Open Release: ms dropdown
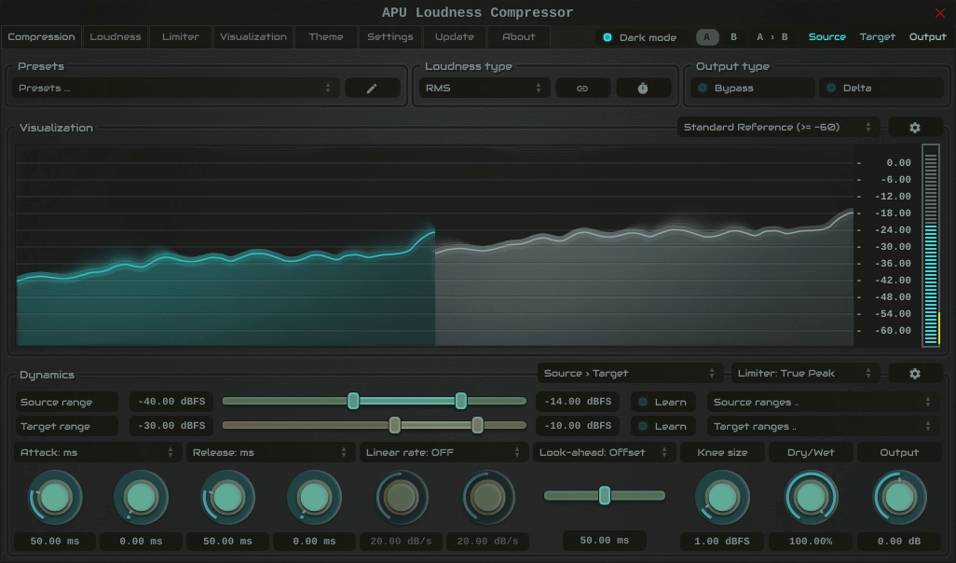956x563 pixels. pyautogui.click(x=269, y=453)
